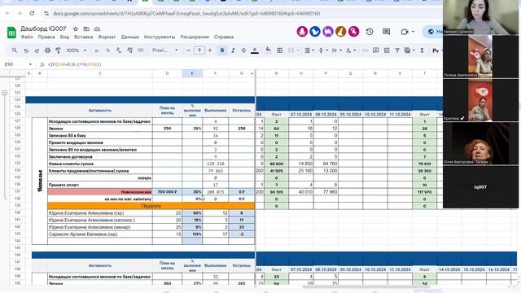Open the Данные menu
521x293 pixels.
pyautogui.click(x=130, y=37)
